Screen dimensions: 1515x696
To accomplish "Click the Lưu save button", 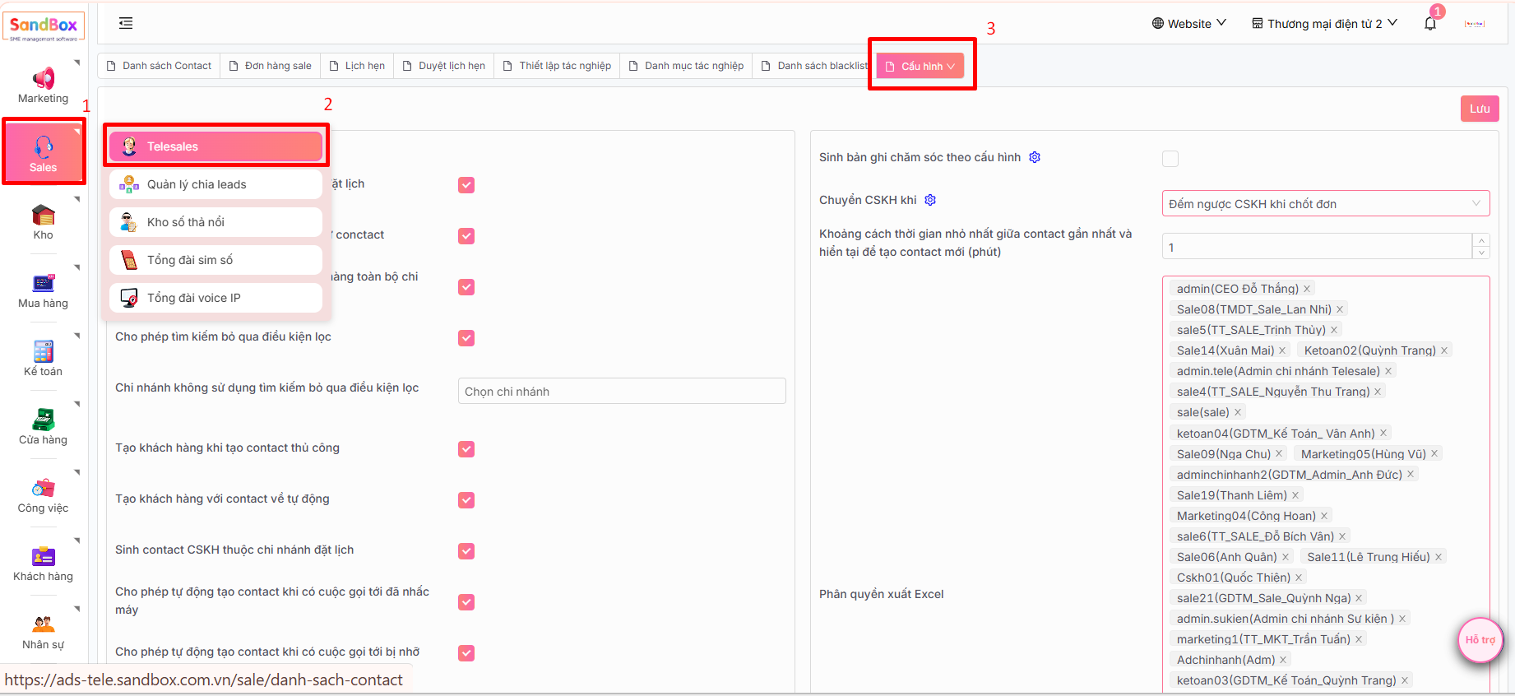I will (1479, 109).
